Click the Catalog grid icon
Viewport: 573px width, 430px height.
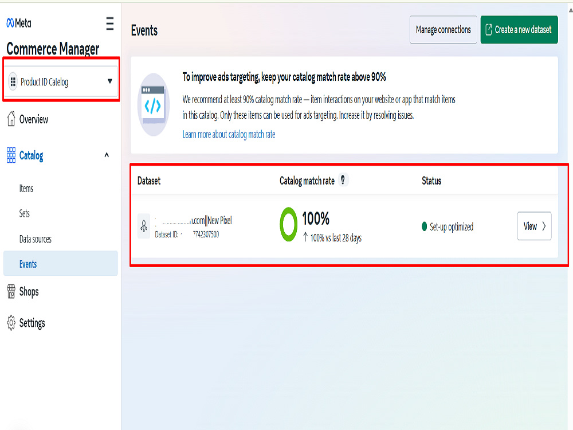tap(11, 155)
